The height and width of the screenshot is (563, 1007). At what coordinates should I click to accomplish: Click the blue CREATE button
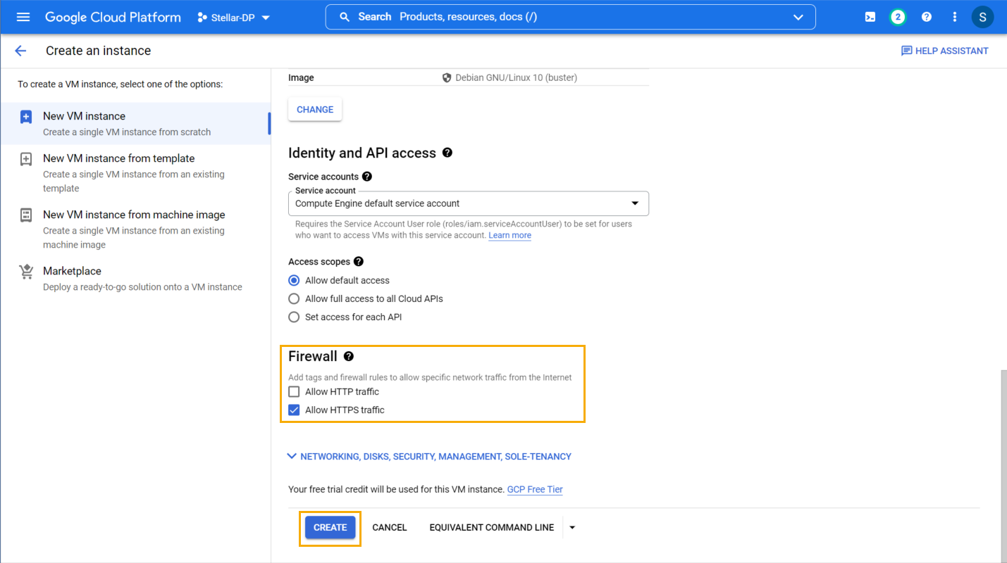pyautogui.click(x=330, y=527)
